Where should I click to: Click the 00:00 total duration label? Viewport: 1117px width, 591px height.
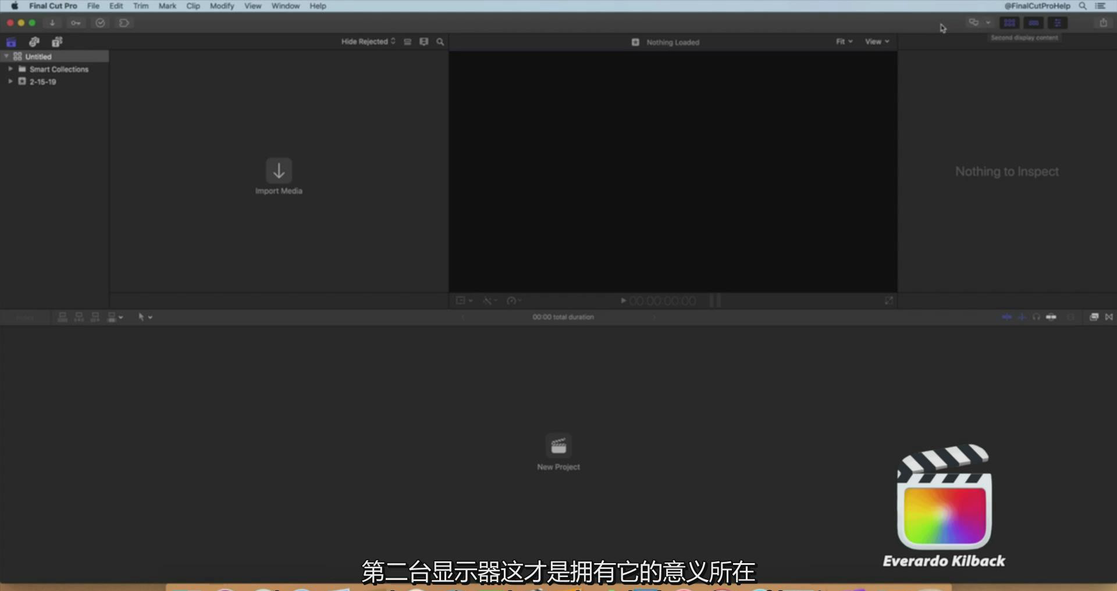563,317
